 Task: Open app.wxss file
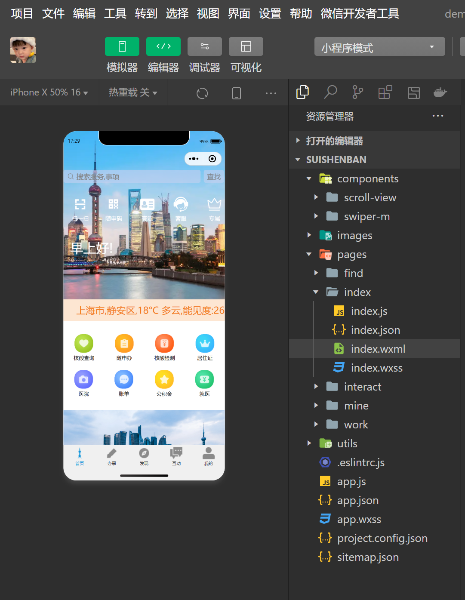(x=375, y=519)
